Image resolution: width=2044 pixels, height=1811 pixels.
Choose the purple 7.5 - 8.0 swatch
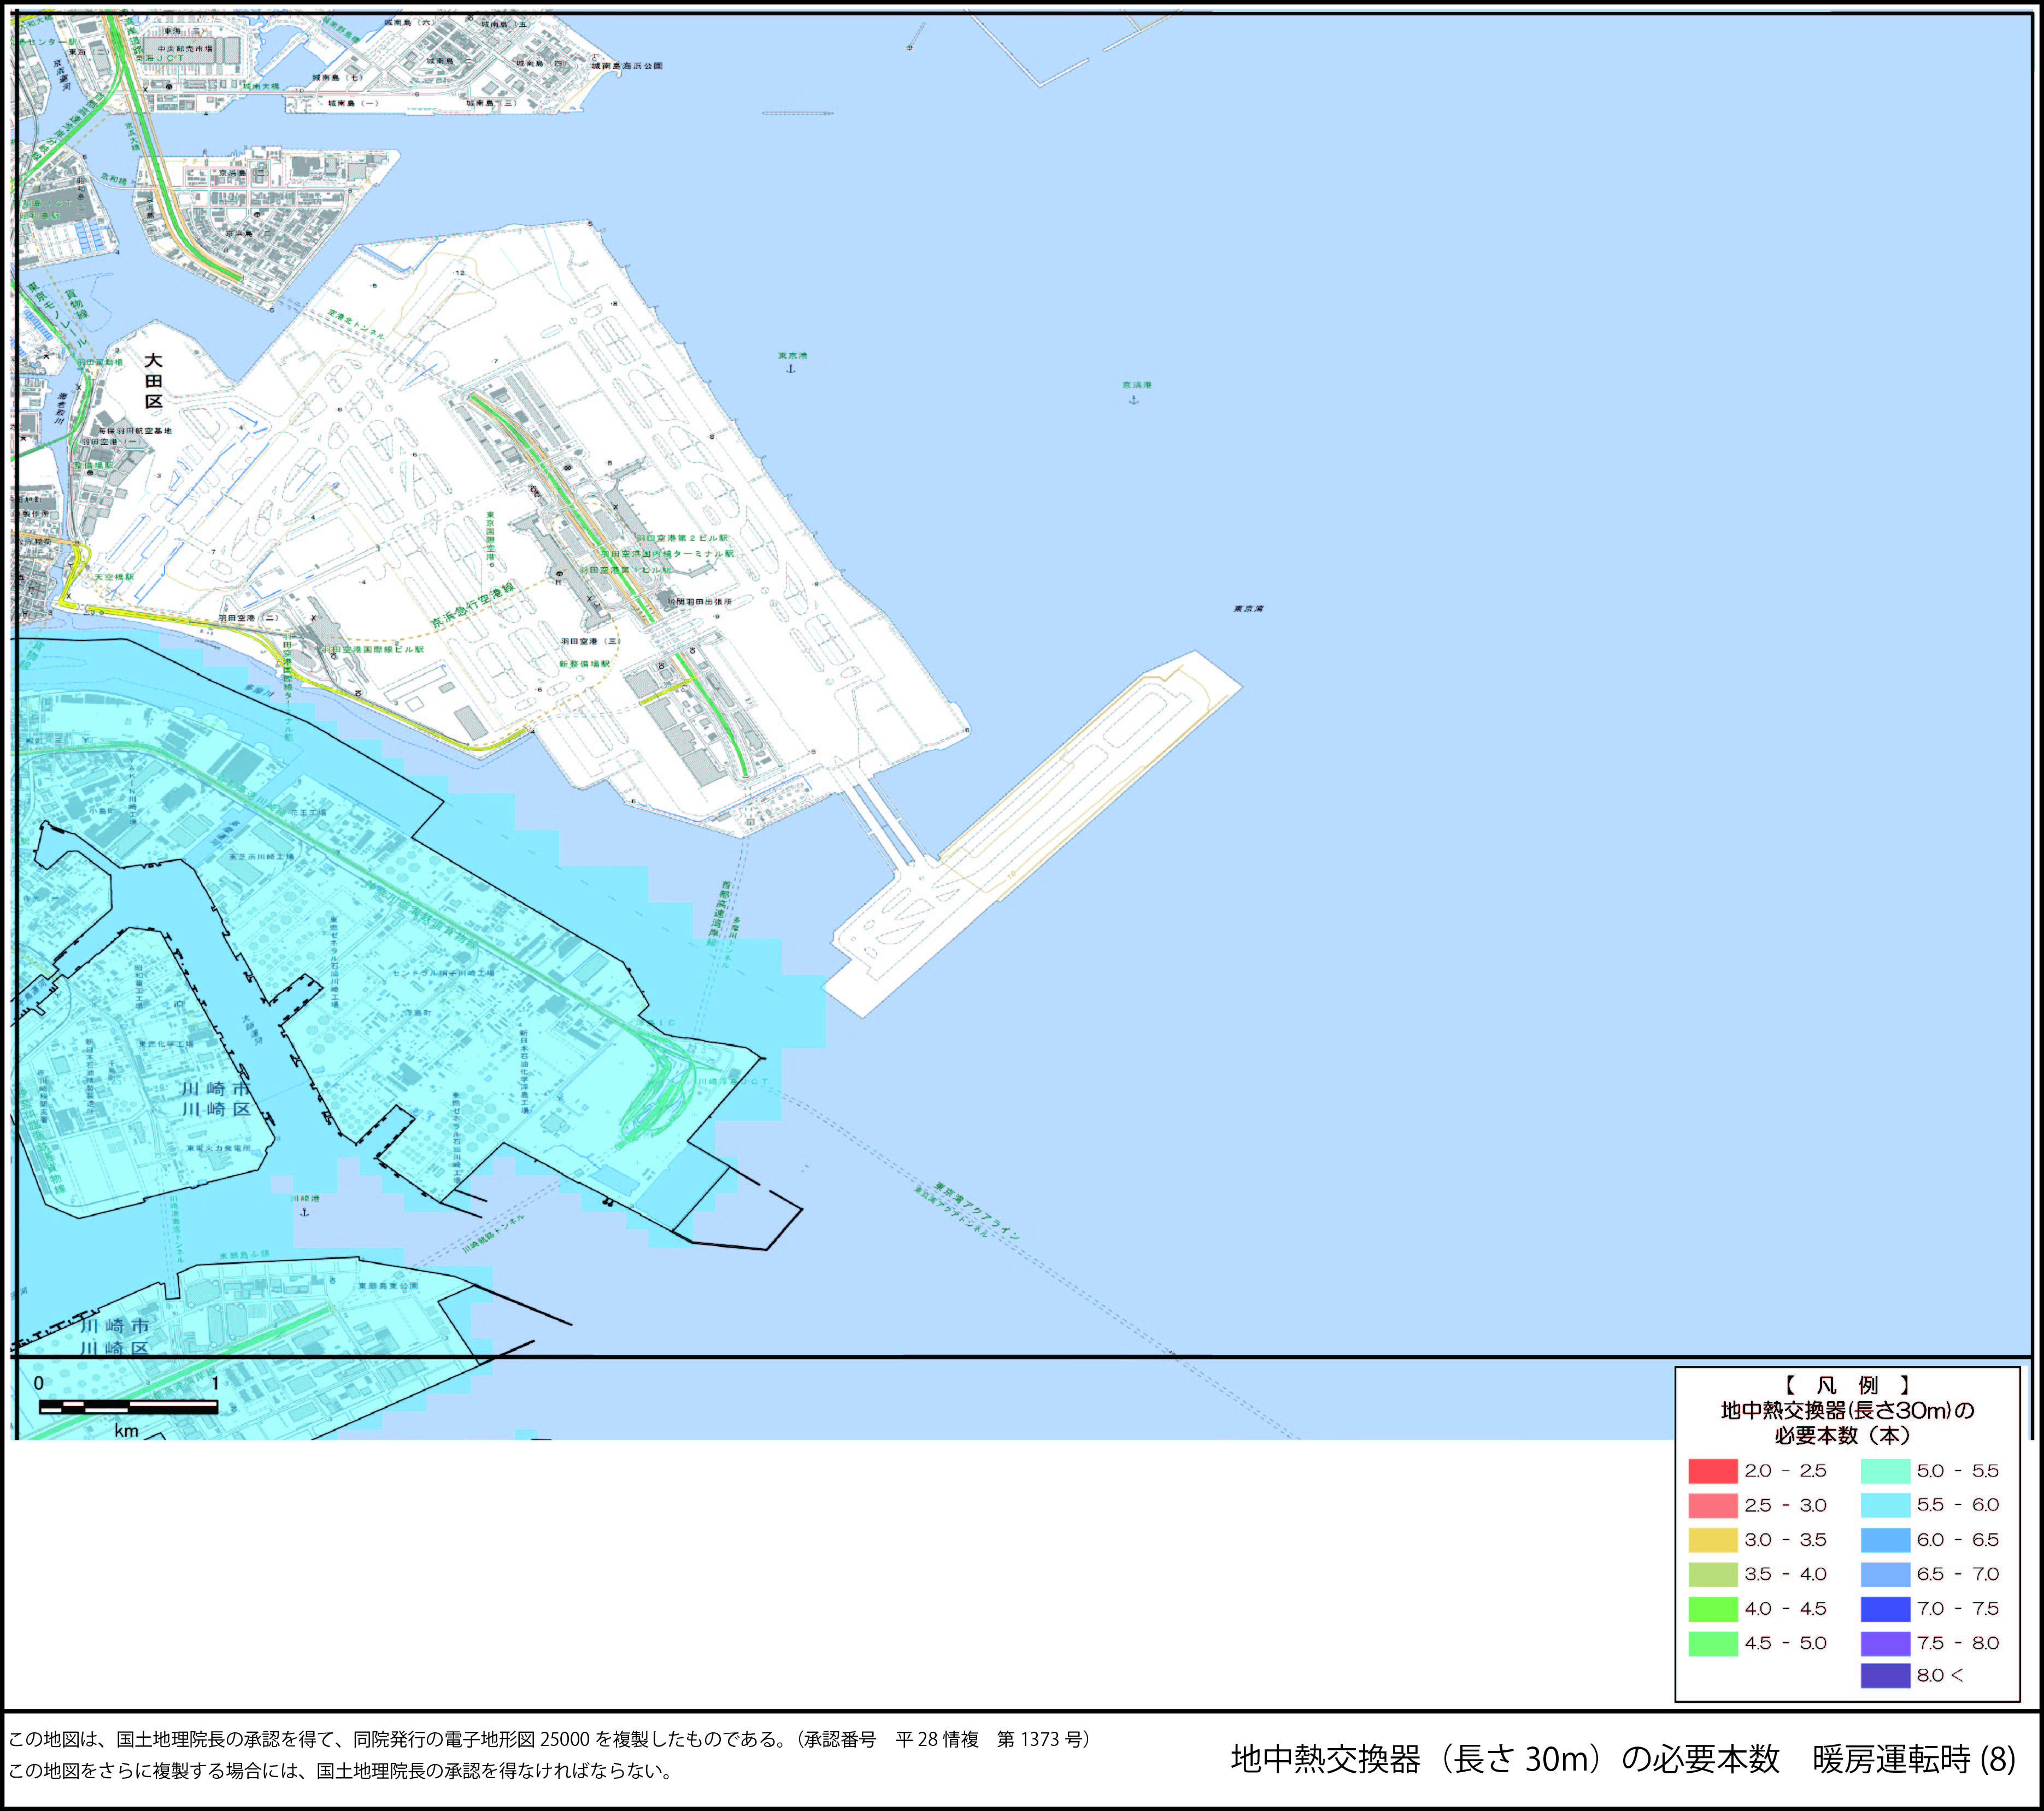(x=1885, y=1643)
